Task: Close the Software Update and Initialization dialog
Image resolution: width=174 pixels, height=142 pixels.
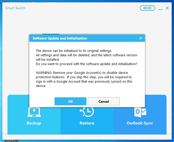Action: pos(141,38)
